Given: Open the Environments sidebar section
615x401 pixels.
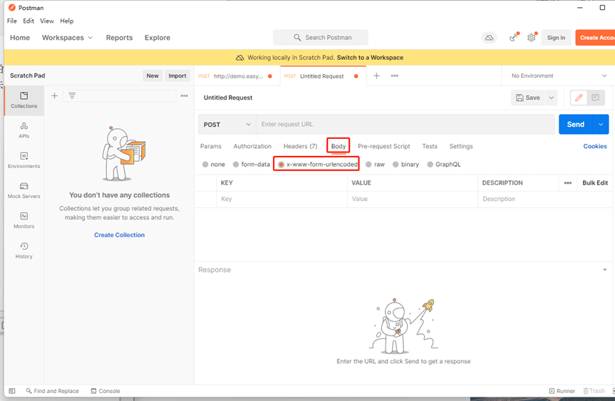Looking at the screenshot, I should click(24, 160).
